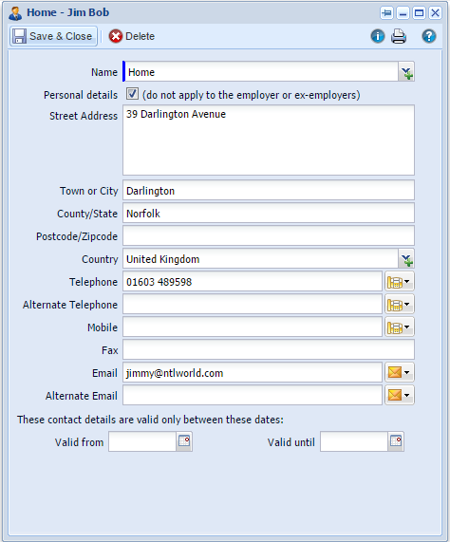Expand the Mobile phone dropdown

399,327
